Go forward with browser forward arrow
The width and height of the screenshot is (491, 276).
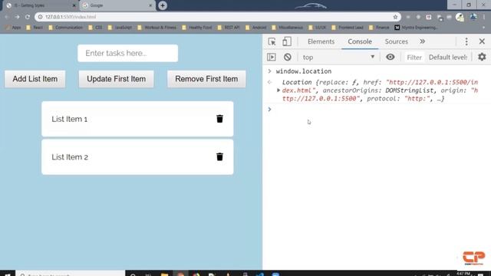(x=17, y=17)
